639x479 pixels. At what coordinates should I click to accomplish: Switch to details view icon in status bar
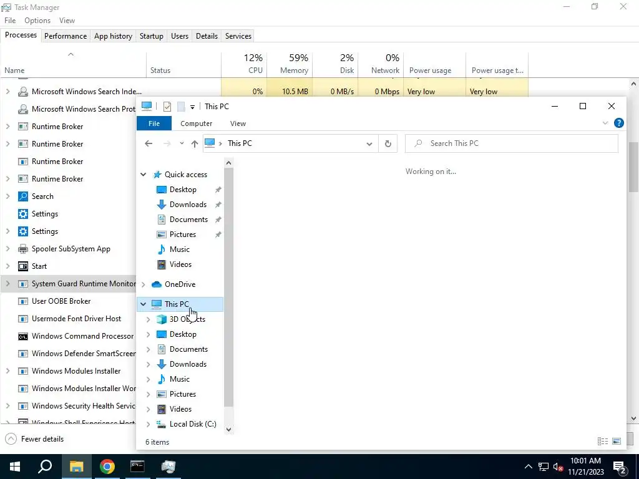click(602, 442)
